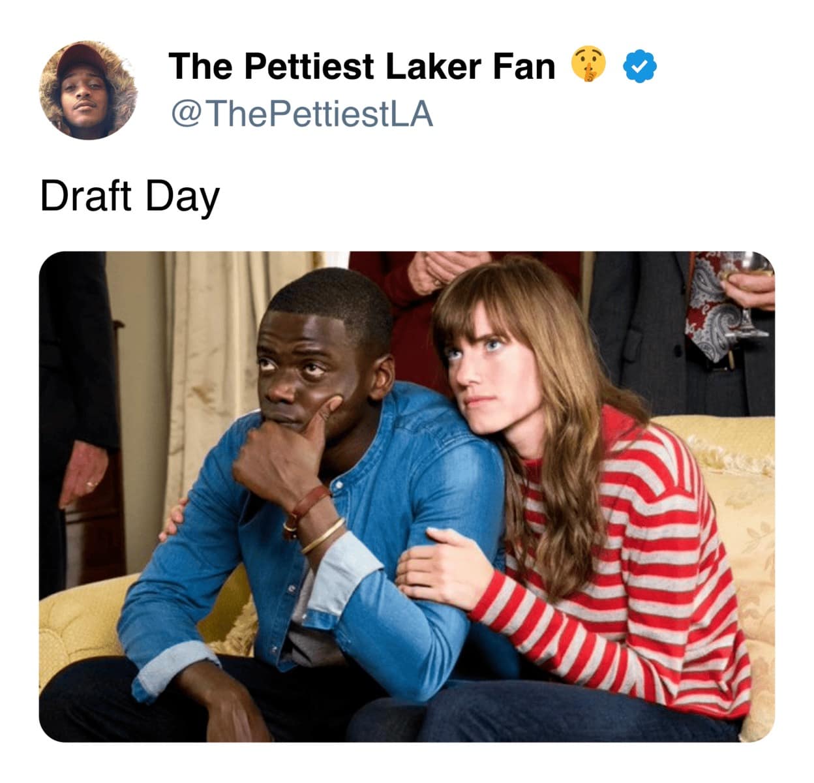Click the blue verified checkmark badge
The height and width of the screenshot is (783, 814).
(x=641, y=67)
